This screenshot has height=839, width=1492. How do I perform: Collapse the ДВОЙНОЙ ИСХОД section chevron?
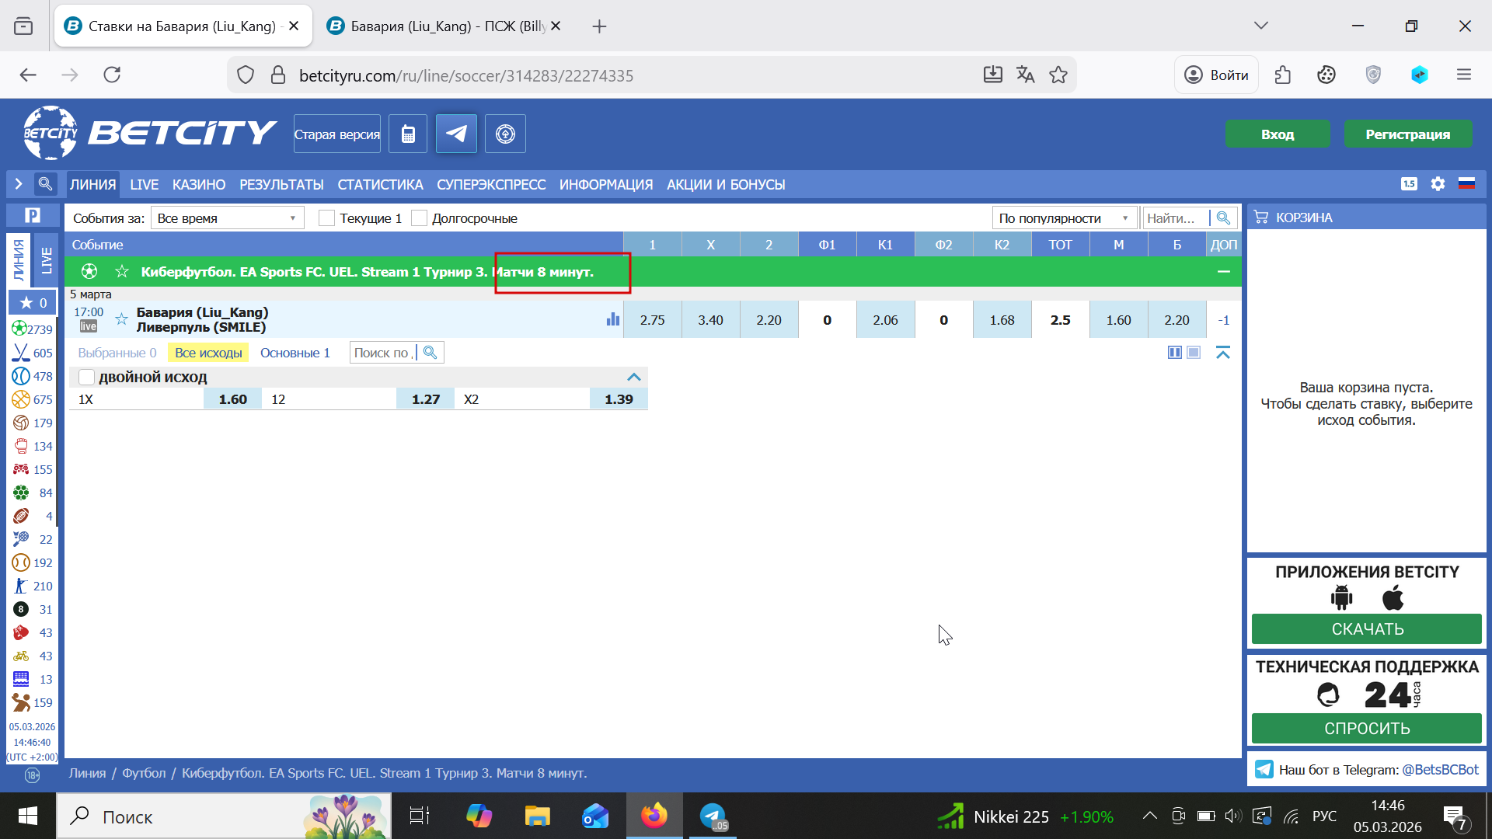(634, 377)
